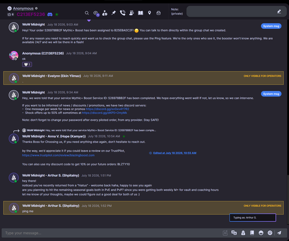Click timestamp 'July 18 2026, 1:51 PM'
Screen dimensions: 289x241
point(96,176)
